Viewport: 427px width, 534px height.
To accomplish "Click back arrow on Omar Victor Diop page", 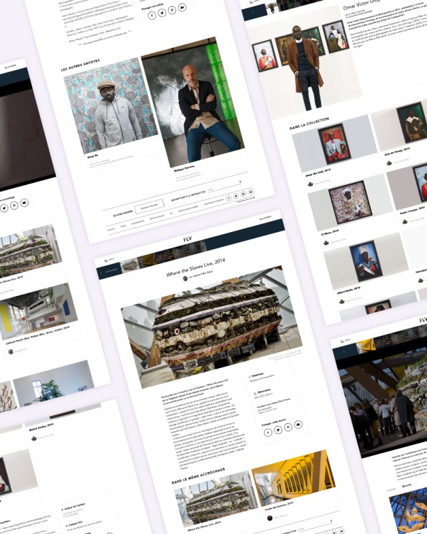I will coord(254,12).
